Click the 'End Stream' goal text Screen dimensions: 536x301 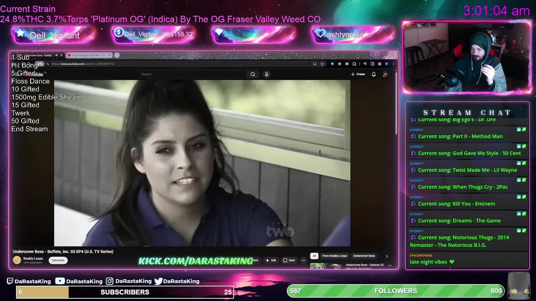pyautogui.click(x=29, y=129)
